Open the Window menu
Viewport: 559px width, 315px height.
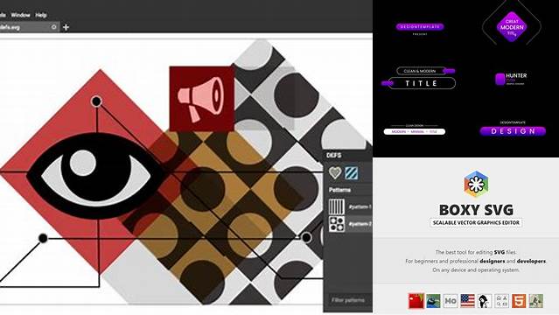pos(21,15)
